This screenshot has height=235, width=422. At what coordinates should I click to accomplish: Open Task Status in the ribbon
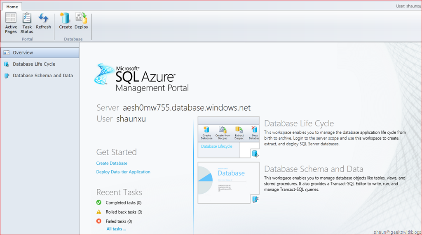pos(27,23)
